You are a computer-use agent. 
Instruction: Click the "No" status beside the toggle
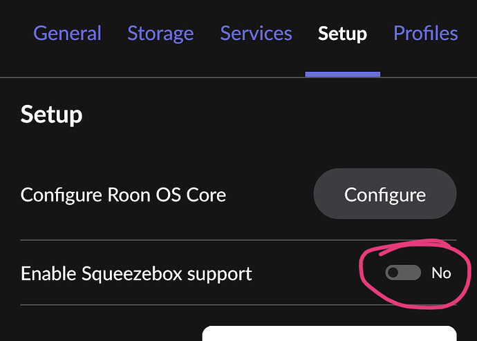pyautogui.click(x=441, y=273)
